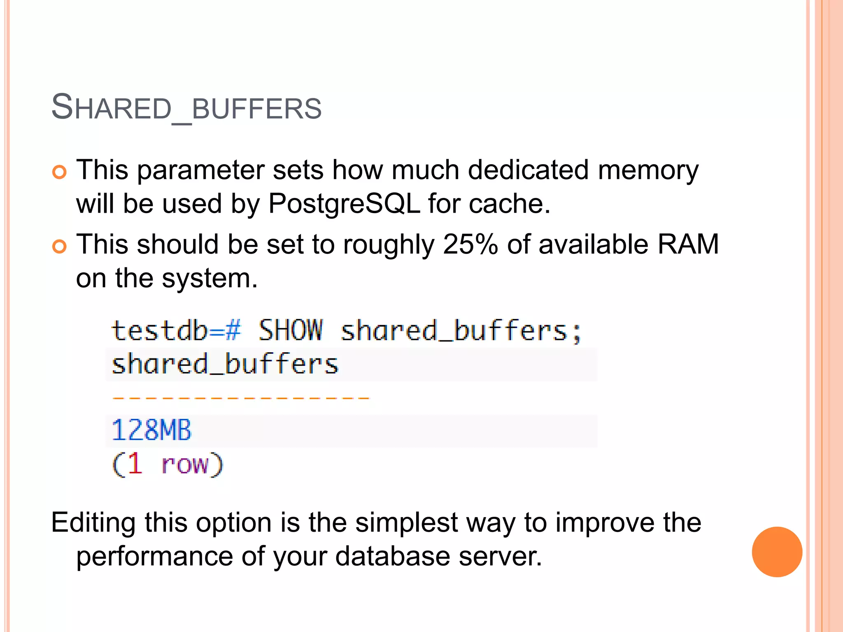Click the SHARED_BUFFERS slide title

pos(186,108)
